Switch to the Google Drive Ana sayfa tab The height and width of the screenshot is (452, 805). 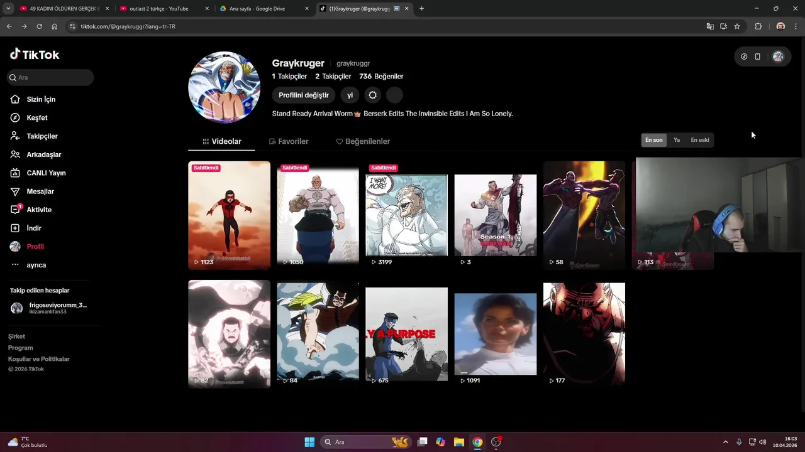(x=264, y=9)
